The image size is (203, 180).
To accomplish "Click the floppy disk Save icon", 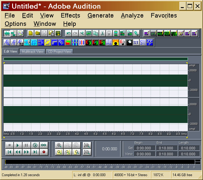I will [x=44, y=33].
